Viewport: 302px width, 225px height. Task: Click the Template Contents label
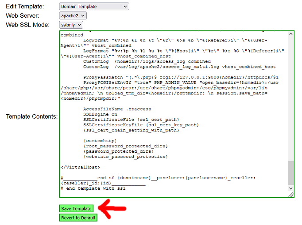point(31,116)
